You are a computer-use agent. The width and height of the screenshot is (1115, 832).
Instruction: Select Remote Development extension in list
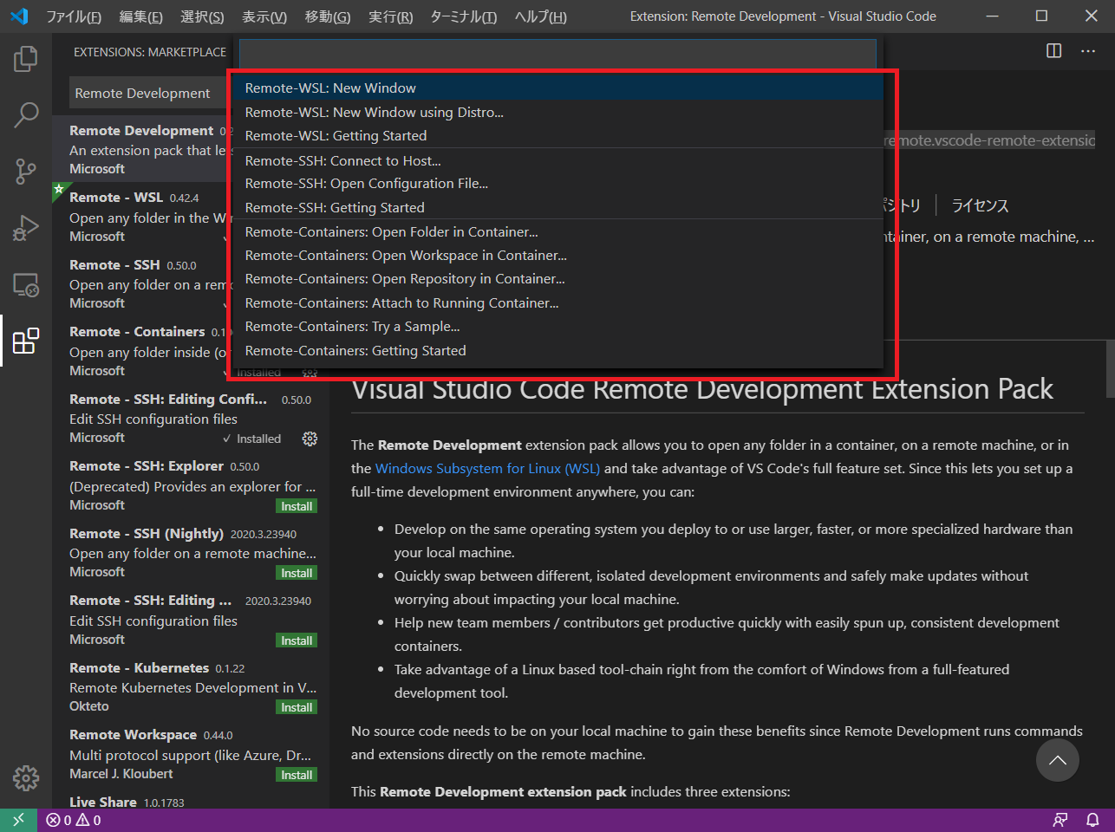coord(143,150)
